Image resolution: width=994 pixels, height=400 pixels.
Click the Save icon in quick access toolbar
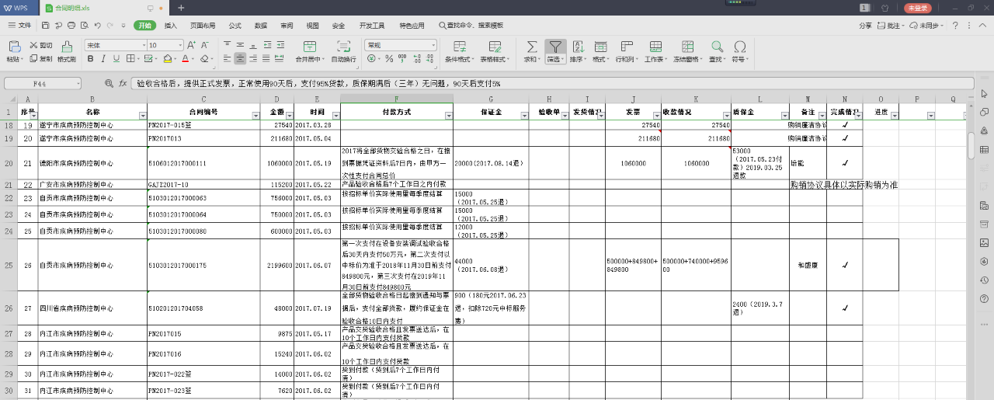[x=46, y=26]
